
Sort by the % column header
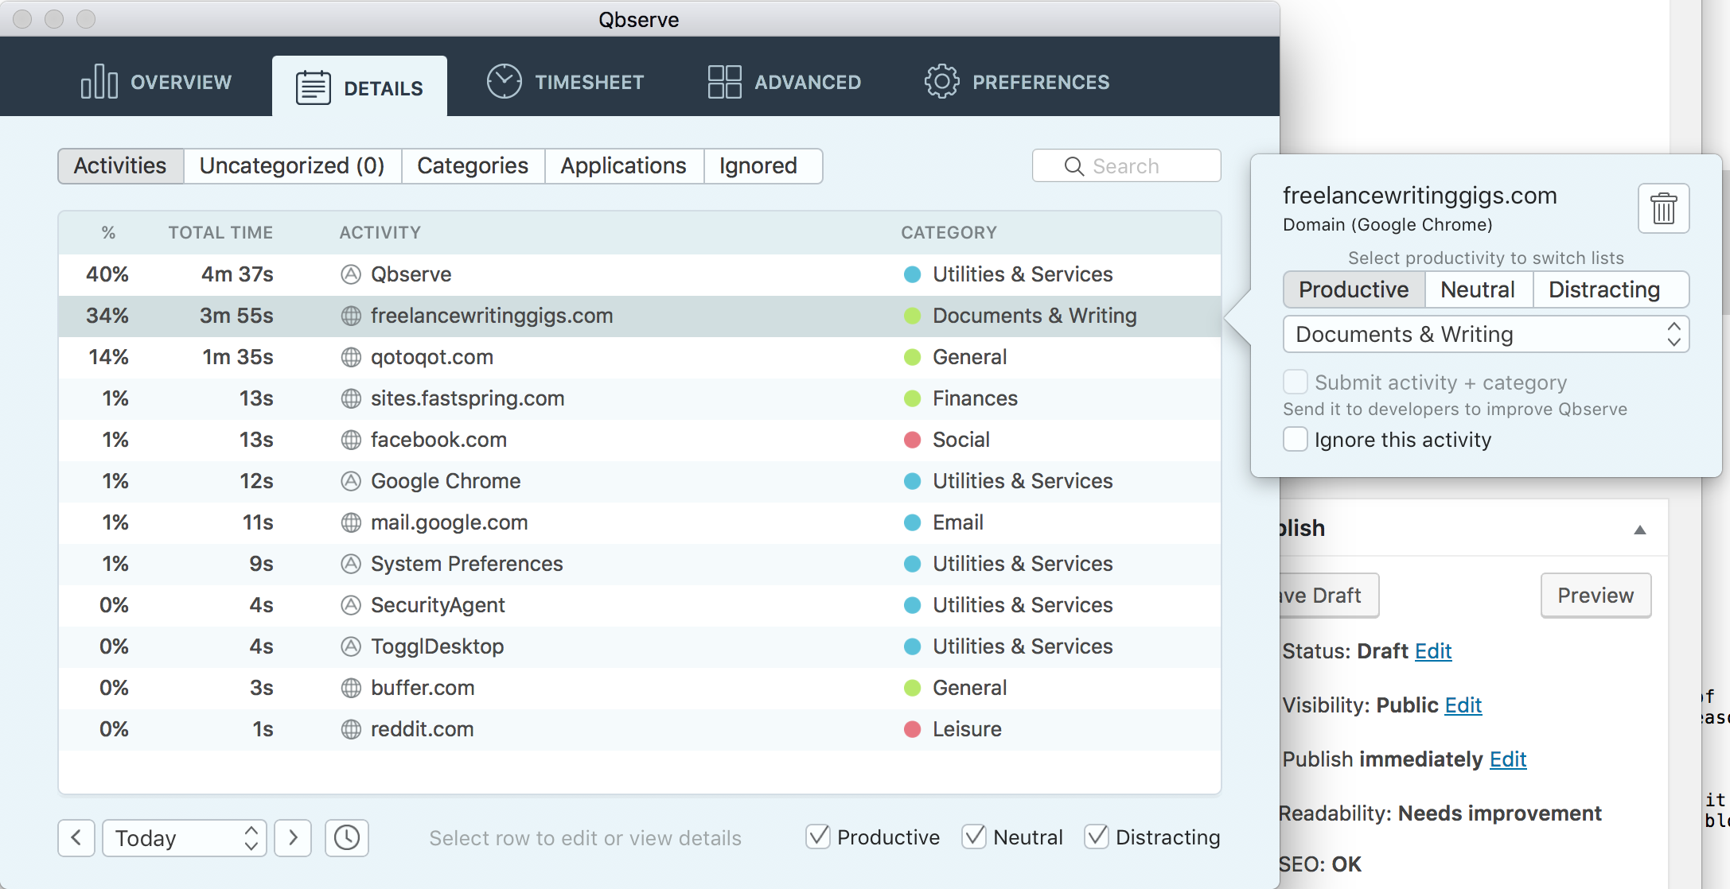click(108, 232)
